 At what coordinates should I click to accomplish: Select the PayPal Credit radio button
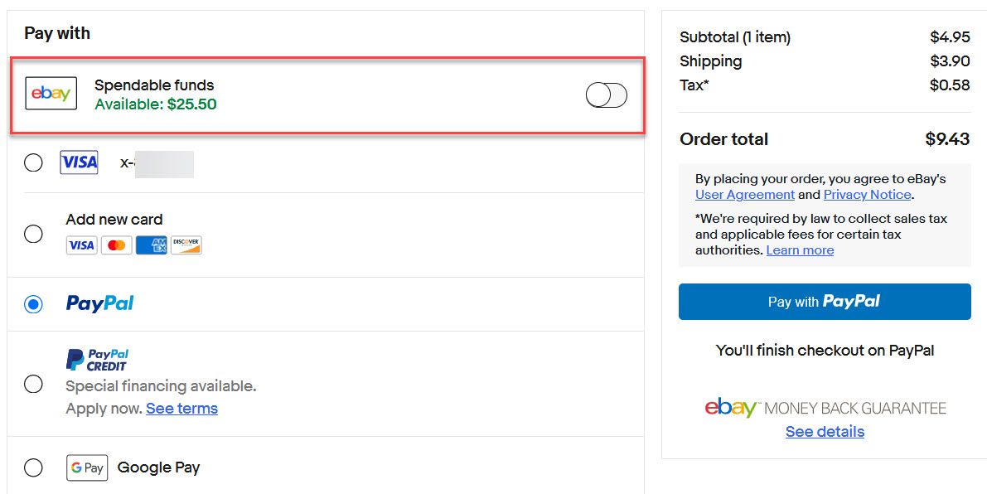coord(33,384)
